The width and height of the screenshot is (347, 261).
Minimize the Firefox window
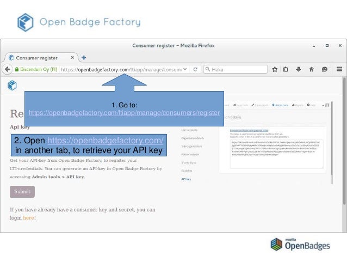[x=314, y=46]
